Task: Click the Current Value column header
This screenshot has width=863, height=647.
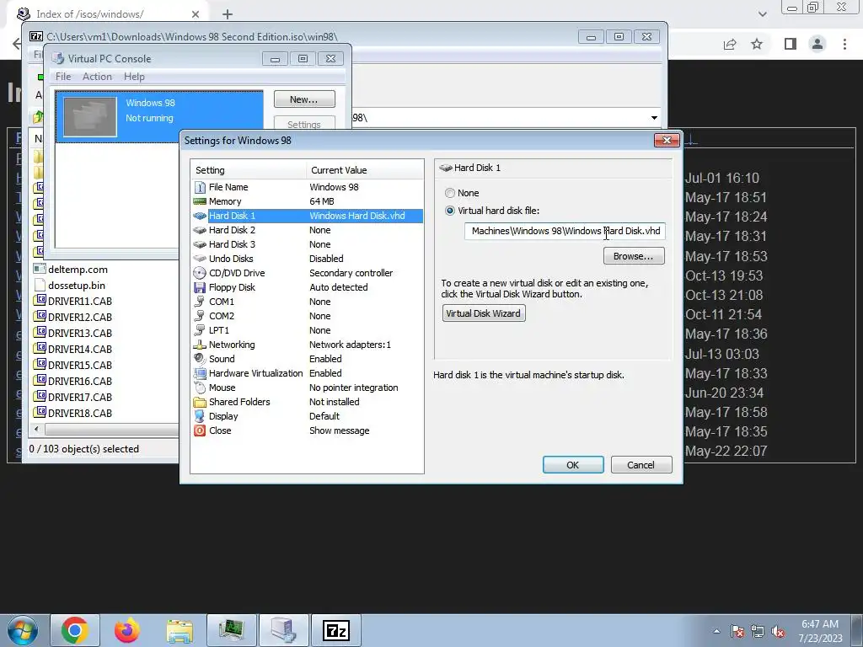Action: click(365, 170)
